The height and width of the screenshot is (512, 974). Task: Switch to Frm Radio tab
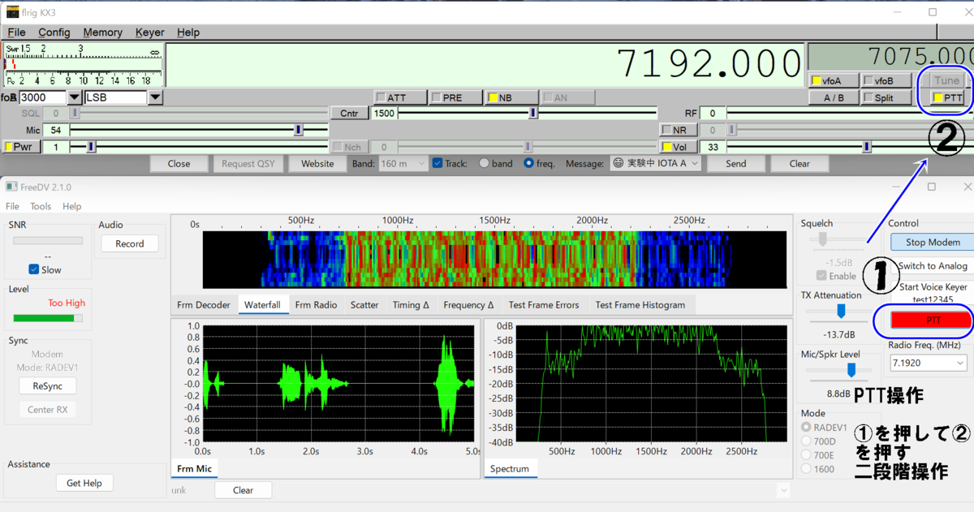click(316, 305)
